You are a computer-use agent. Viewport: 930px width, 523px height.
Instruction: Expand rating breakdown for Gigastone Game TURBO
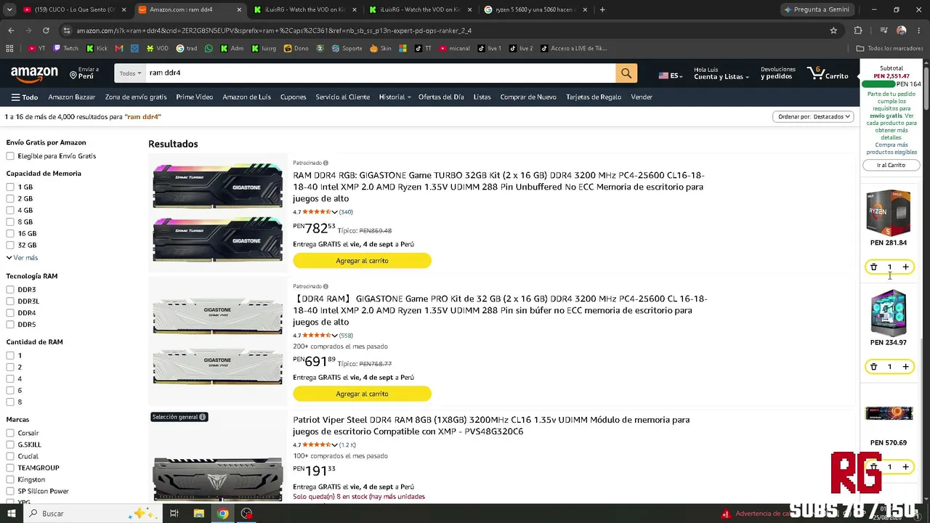(334, 212)
